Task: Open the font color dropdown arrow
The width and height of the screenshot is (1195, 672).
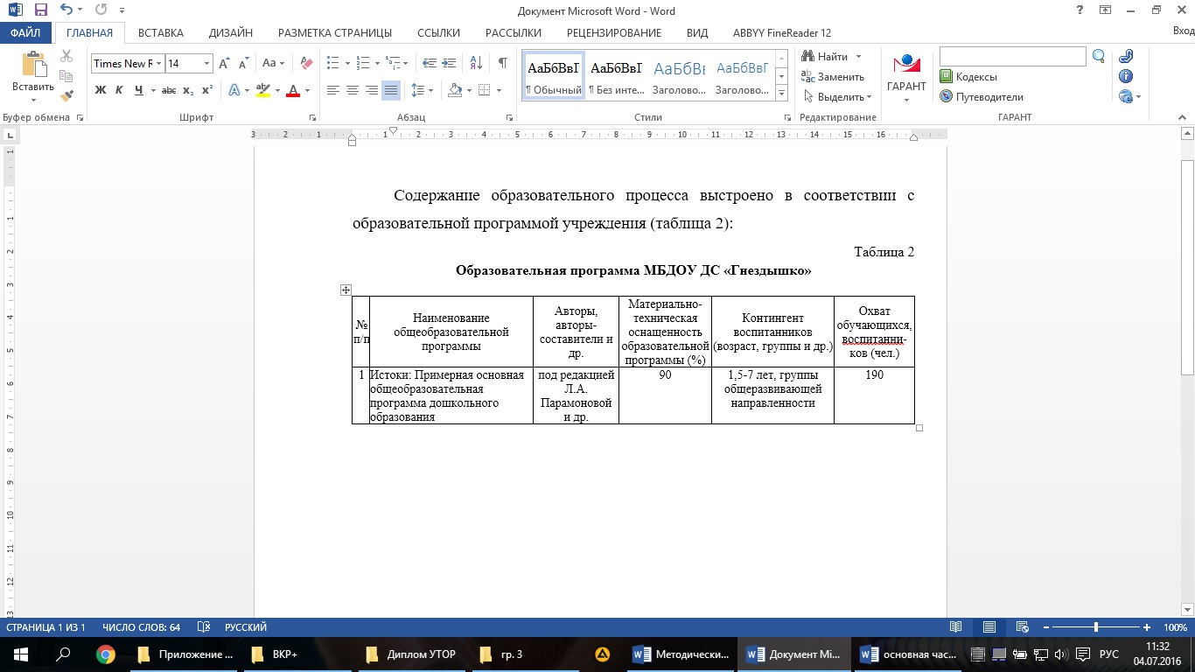Action: pos(307,91)
